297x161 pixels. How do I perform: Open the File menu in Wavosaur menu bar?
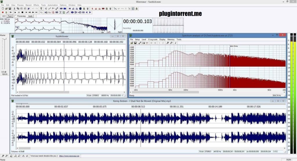coord(2,5)
